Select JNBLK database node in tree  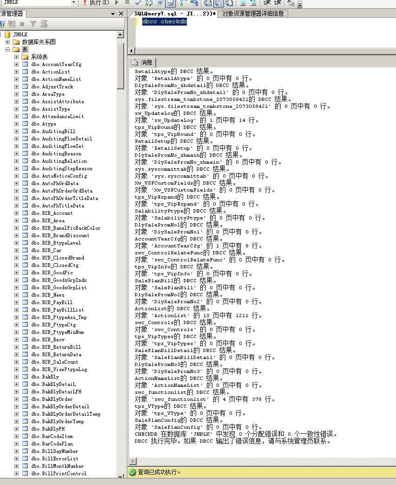coord(20,34)
